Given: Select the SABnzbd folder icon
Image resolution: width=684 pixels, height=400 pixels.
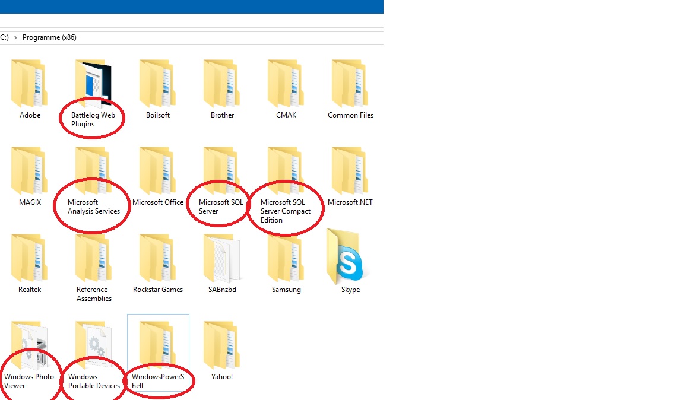Looking at the screenshot, I should 221,258.
